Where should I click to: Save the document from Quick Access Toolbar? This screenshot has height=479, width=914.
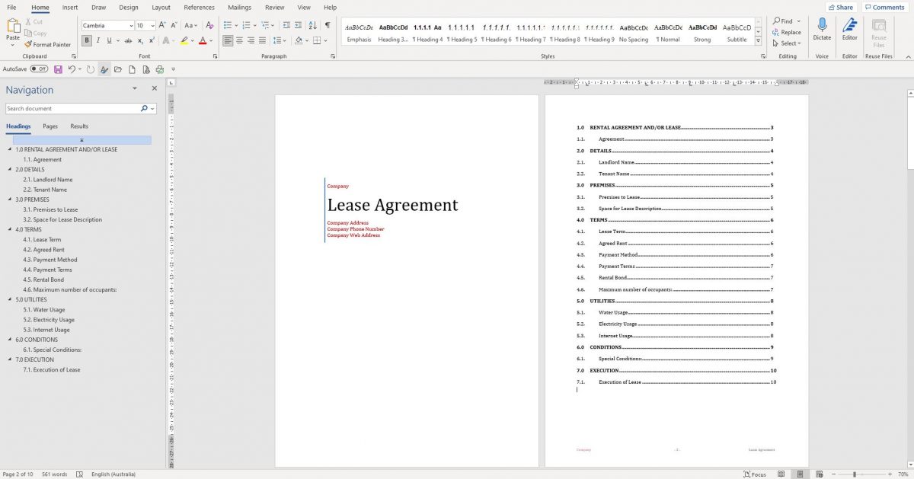point(59,69)
